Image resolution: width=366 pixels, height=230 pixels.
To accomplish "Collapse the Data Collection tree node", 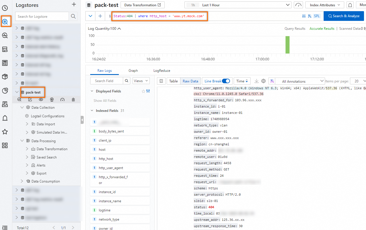I will pos(22,108).
